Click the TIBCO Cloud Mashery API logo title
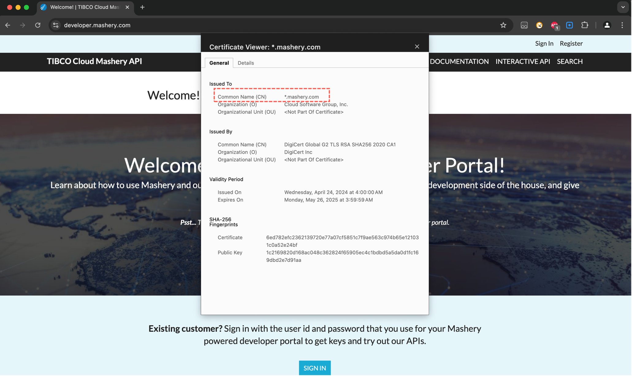 [94, 61]
